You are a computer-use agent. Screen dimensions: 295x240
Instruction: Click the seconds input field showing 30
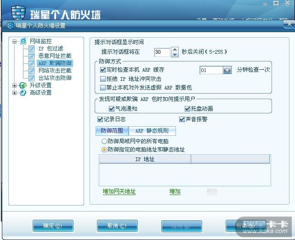pyautogui.click(x=162, y=52)
